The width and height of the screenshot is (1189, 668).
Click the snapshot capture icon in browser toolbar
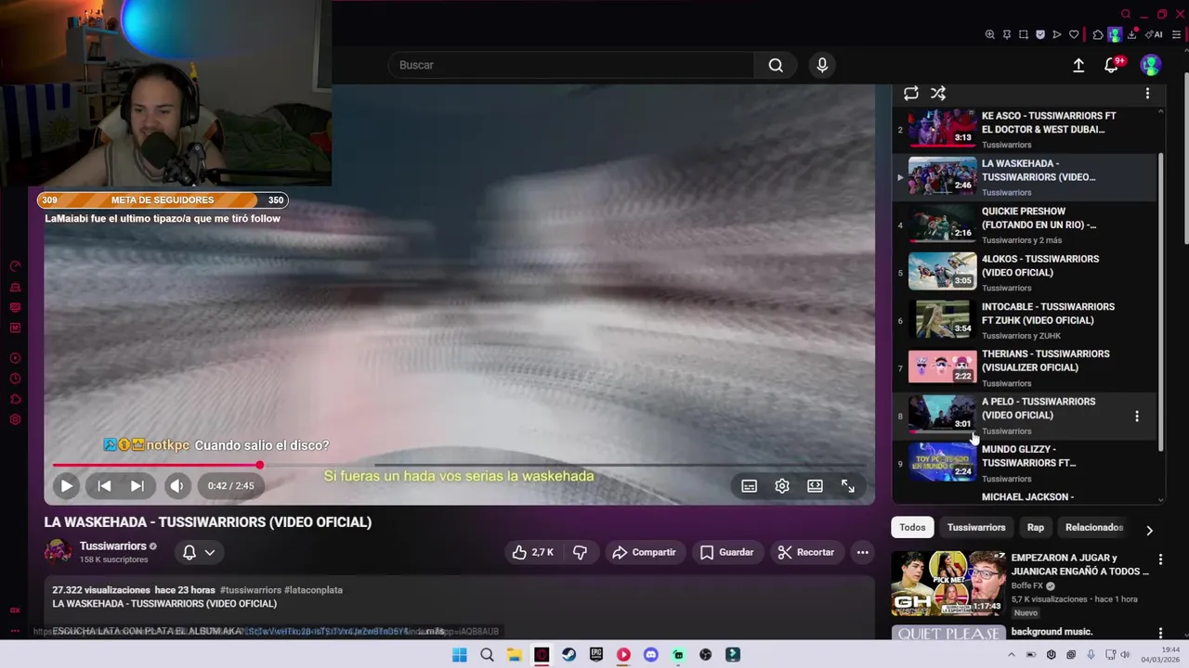click(x=1024, y=34)
